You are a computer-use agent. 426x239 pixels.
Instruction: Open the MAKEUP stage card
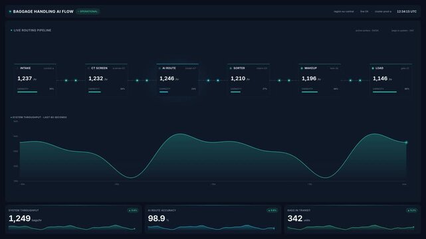coord(320,80)
